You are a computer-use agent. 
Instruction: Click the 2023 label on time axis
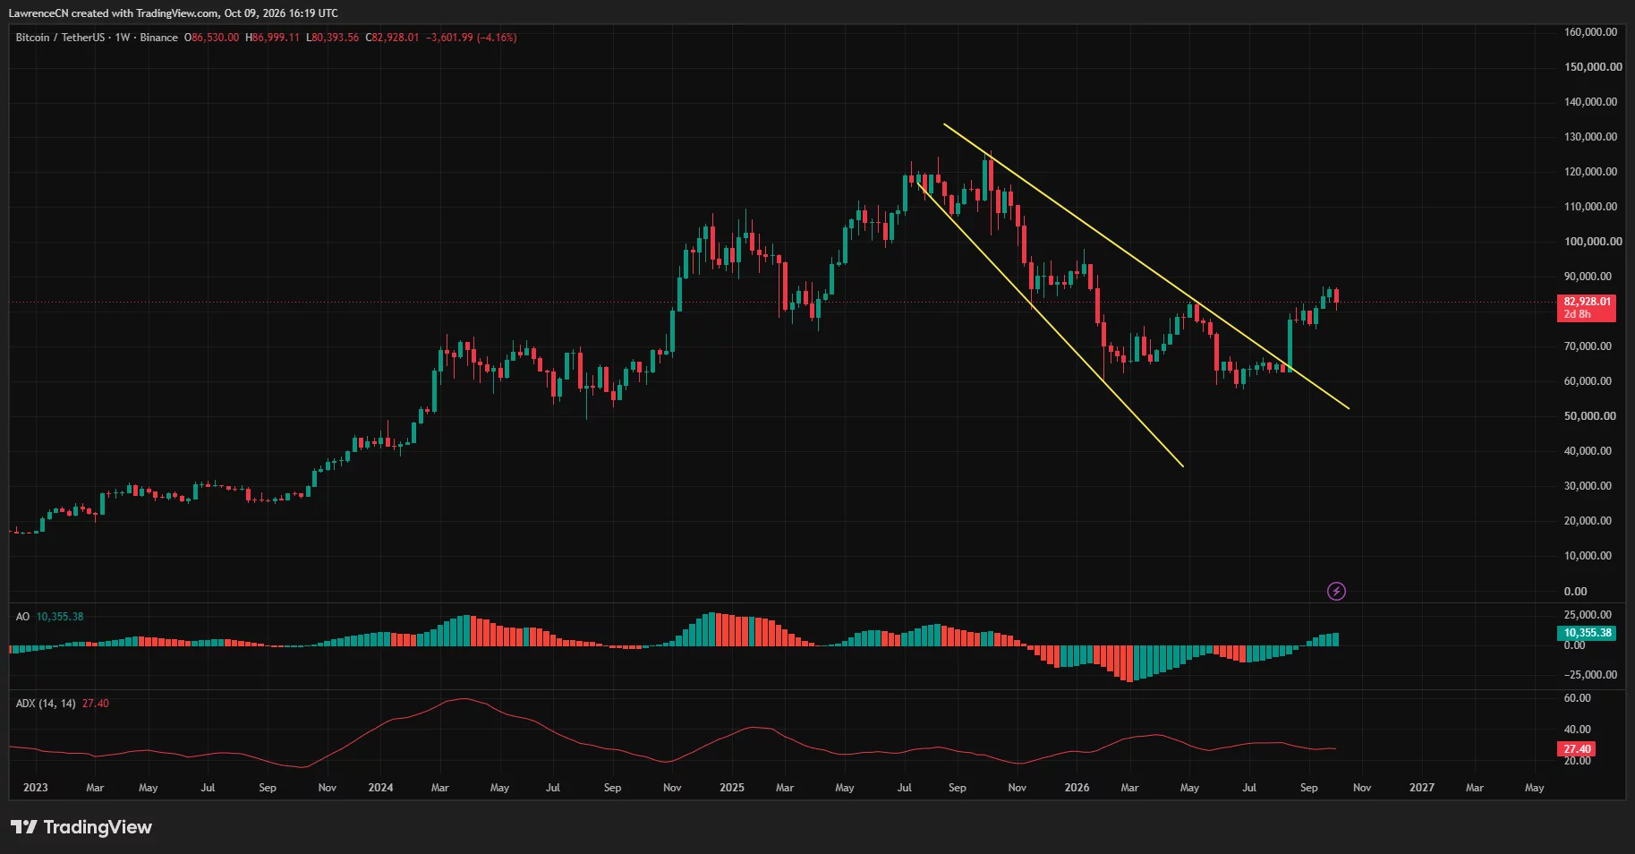36,788
